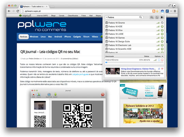Open the search box dropdown arrow beside Fedora
The height and width of the screenshot is (137, 184).
106,17
